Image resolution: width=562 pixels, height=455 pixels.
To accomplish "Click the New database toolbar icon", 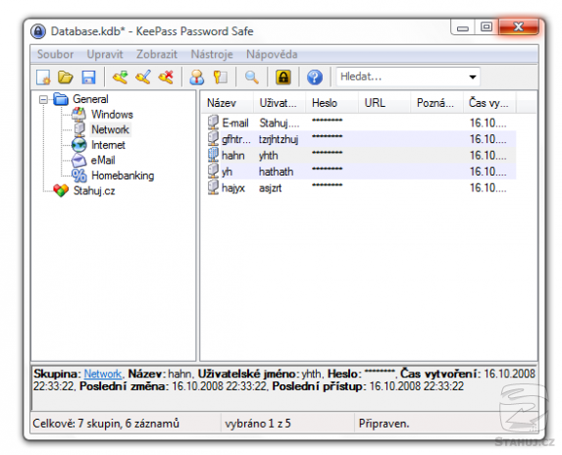I will (x=43, y=77).
